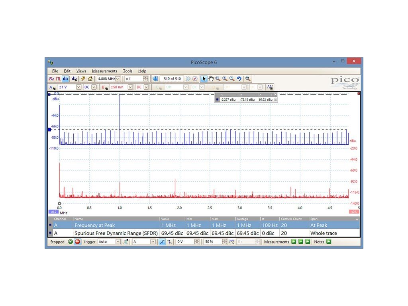Click the blue Channel A axis marker
This screenshot has width=408, height=306.
pyautogui.click(x=49, y=129)
